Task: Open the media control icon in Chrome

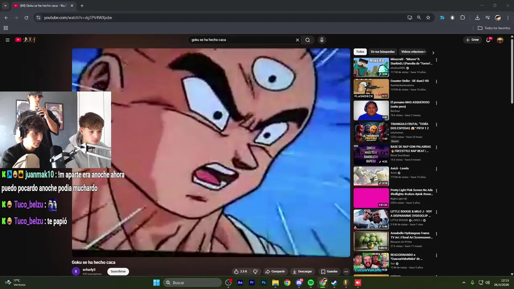Action: 487,18
